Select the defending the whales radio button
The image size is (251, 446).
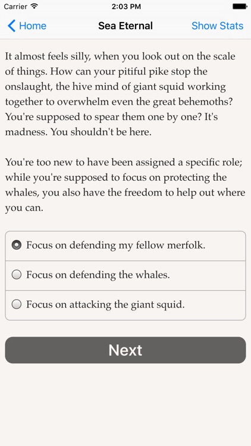(17, 275)
